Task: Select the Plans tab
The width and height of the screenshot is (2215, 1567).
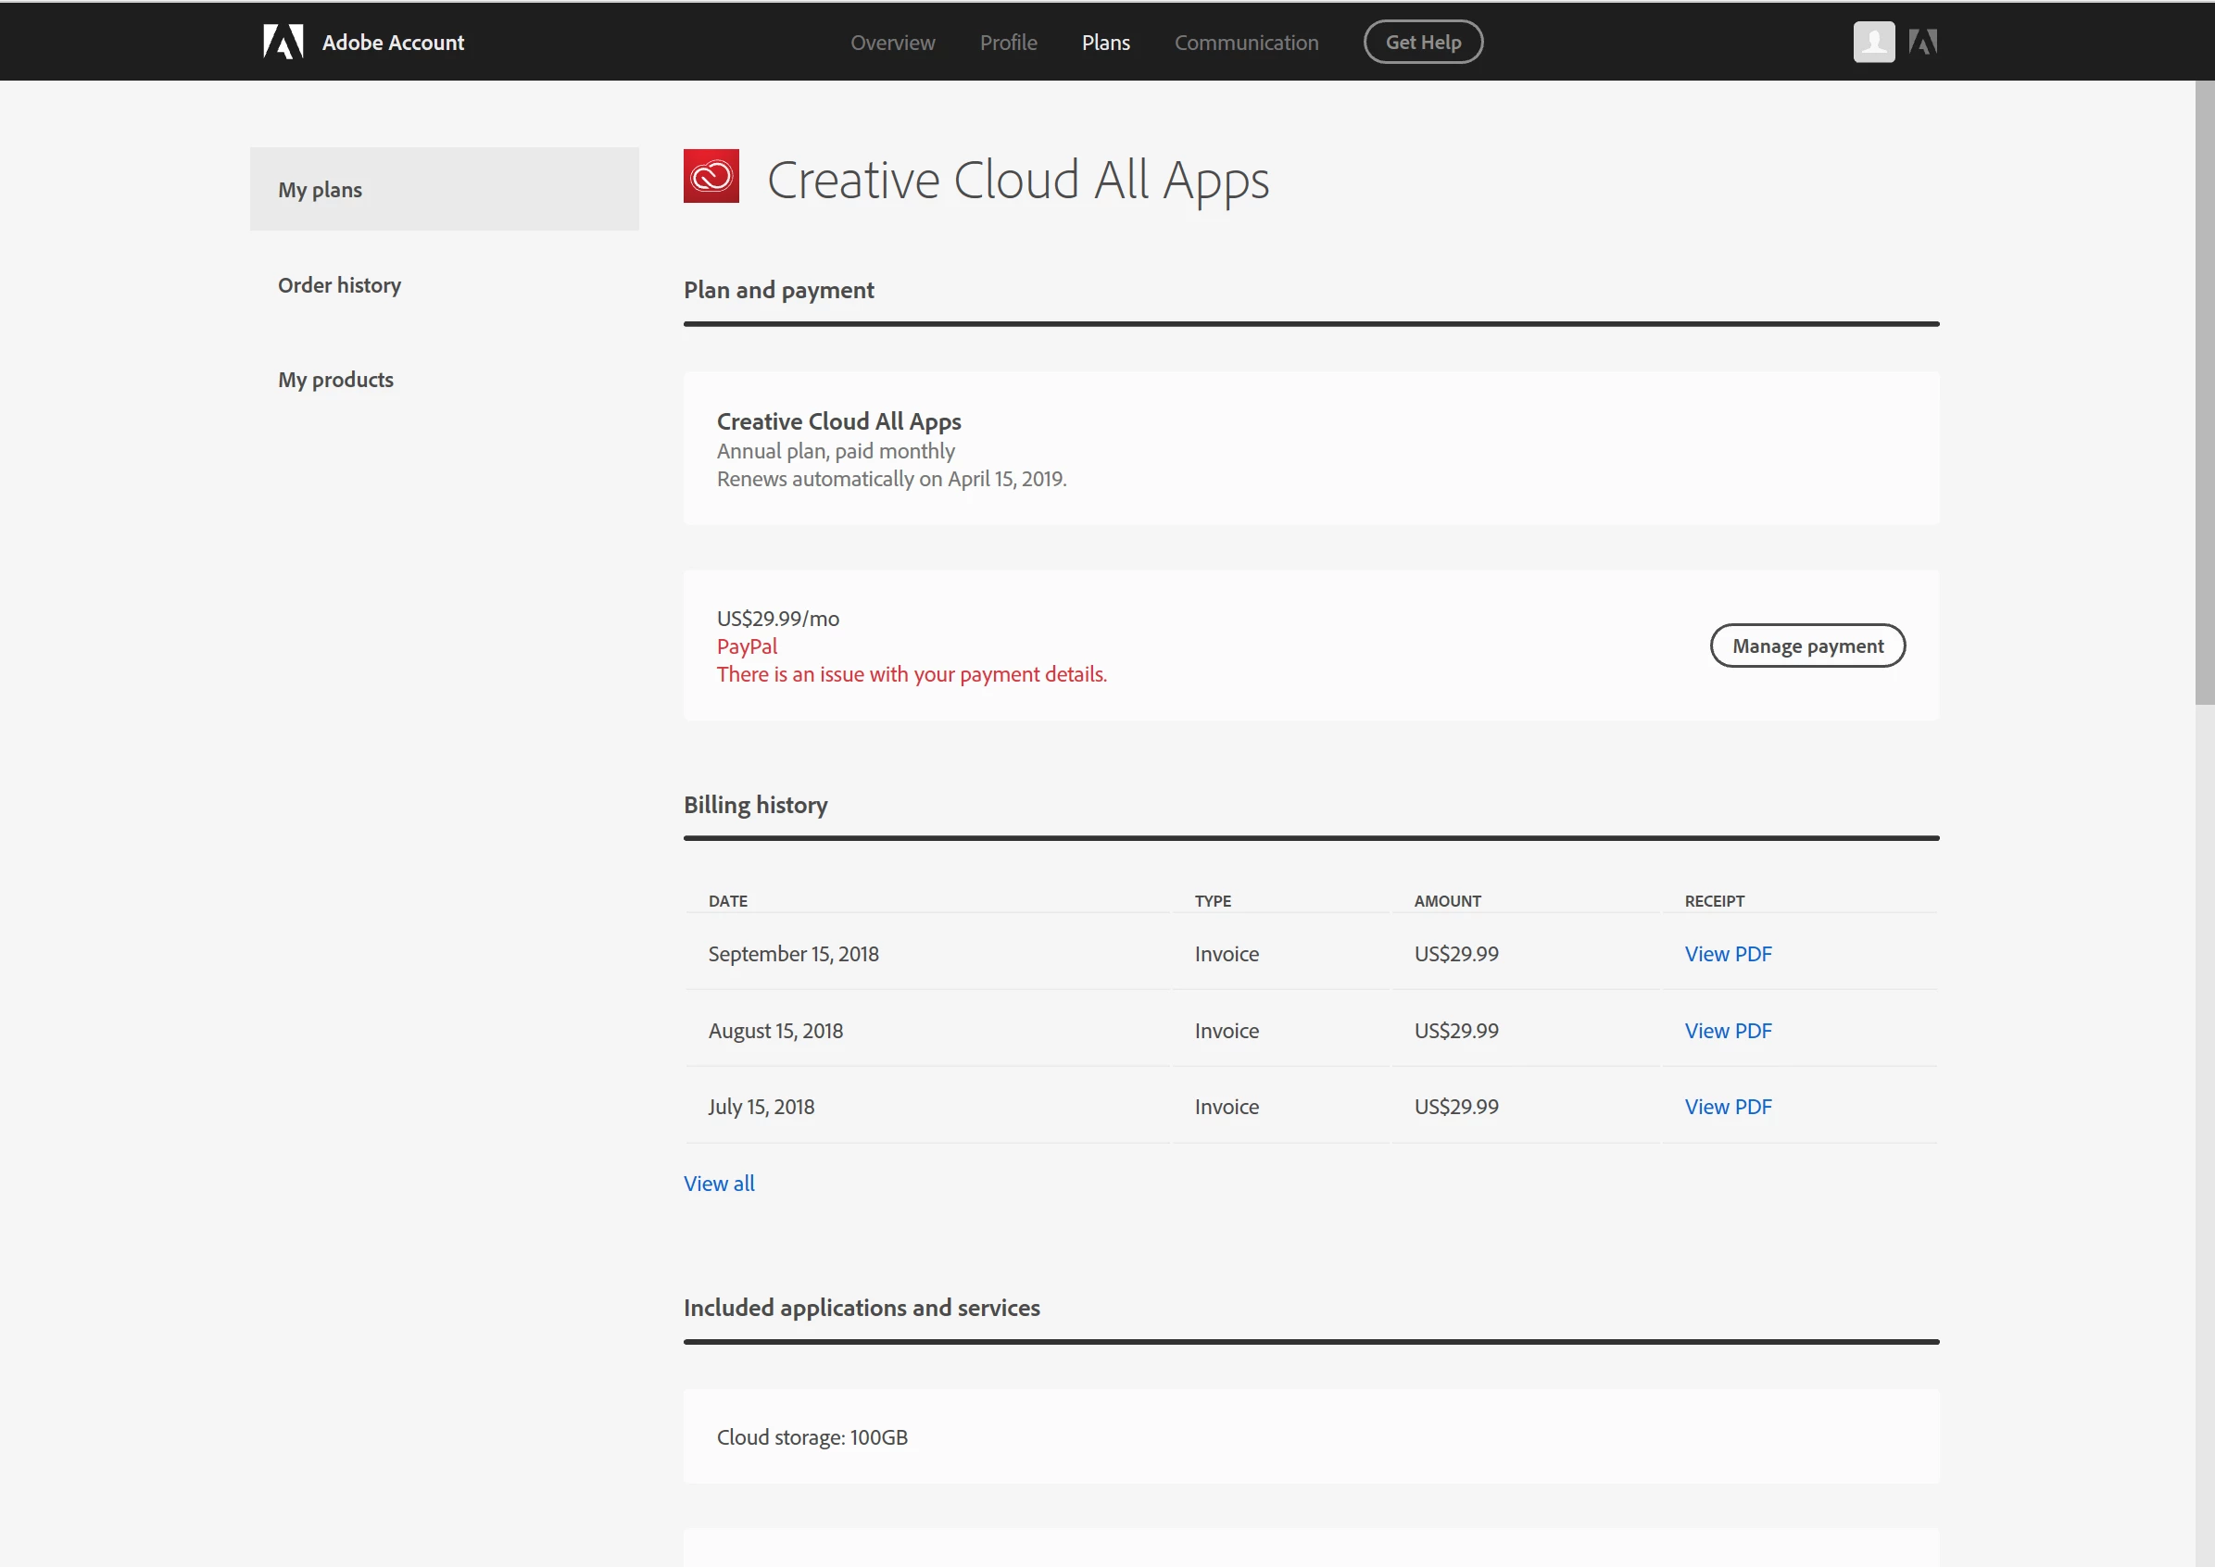Action: [x=1105, y=43]
